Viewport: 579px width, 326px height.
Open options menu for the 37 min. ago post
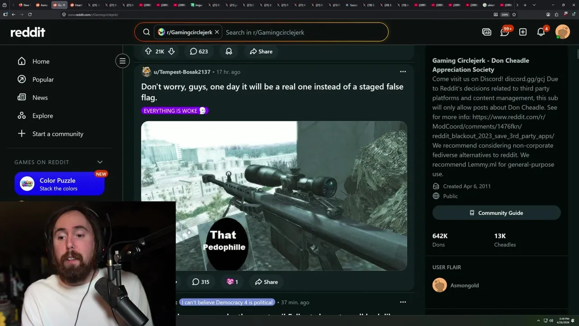pos(403,302)
